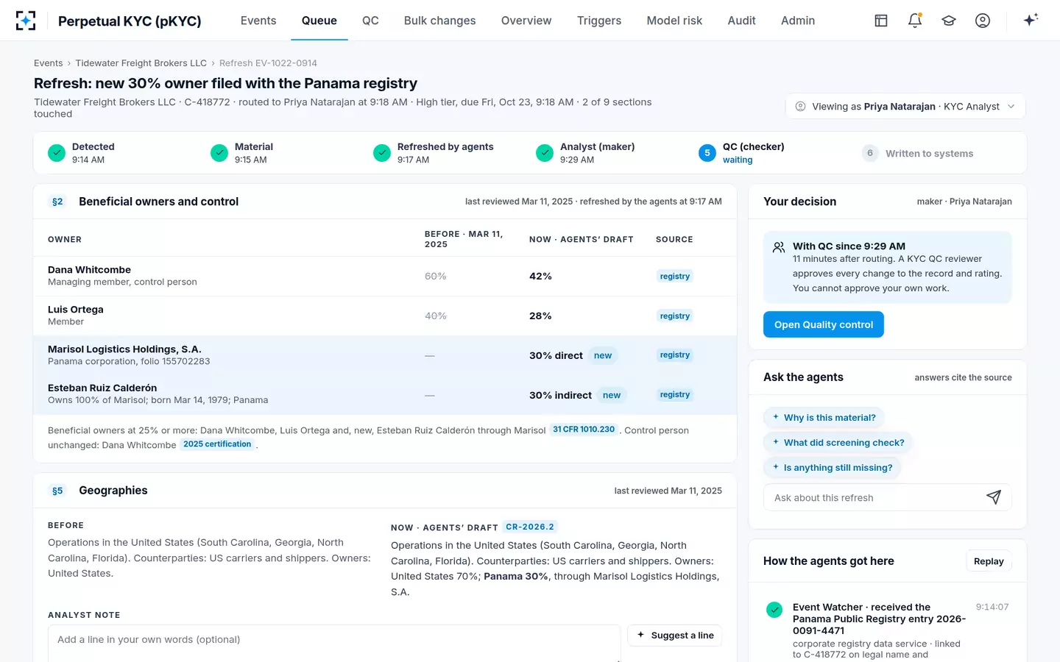Click the pKYC app logo icon
This screenshot has width=1060, height=662.
[26, 21]
